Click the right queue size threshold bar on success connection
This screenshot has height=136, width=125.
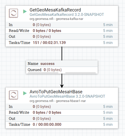tap(81, 73)
